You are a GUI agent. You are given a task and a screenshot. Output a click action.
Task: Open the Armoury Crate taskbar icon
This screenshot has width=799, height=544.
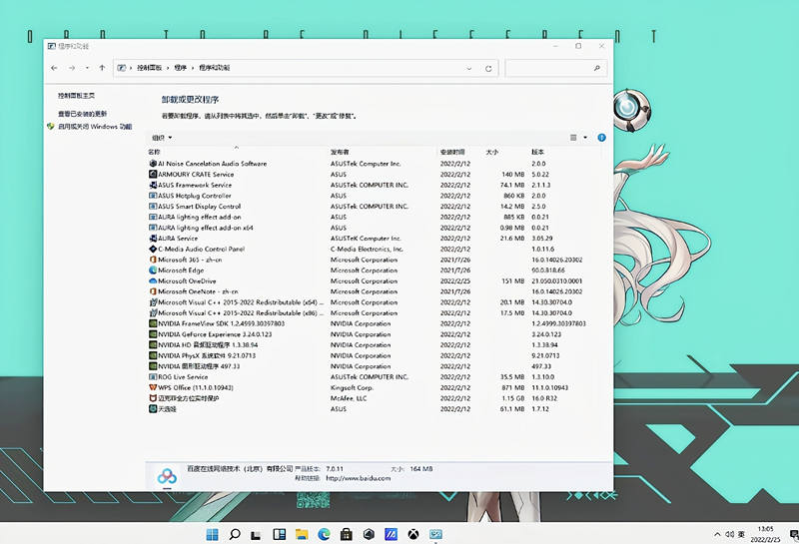[369, 534]
